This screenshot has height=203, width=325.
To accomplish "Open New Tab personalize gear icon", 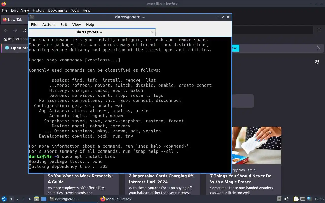I will click(317, 62).
